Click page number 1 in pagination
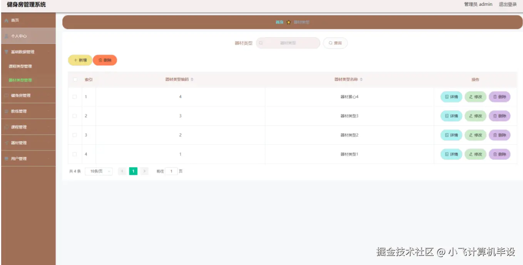Viewport: 523px width, 265px height. point(133,171)
